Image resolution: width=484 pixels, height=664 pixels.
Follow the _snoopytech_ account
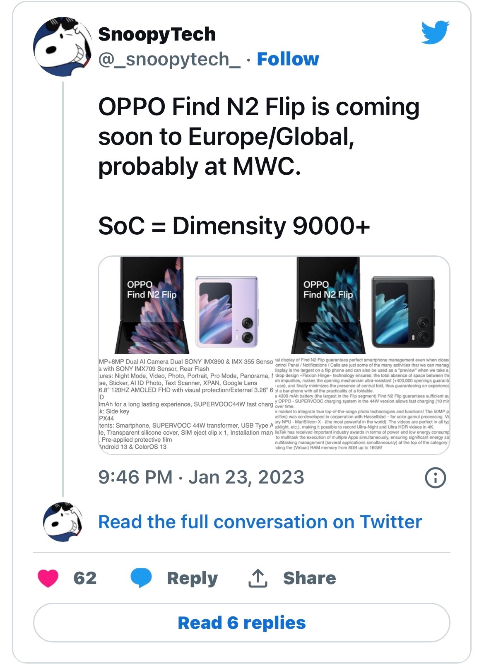(288, 59)
